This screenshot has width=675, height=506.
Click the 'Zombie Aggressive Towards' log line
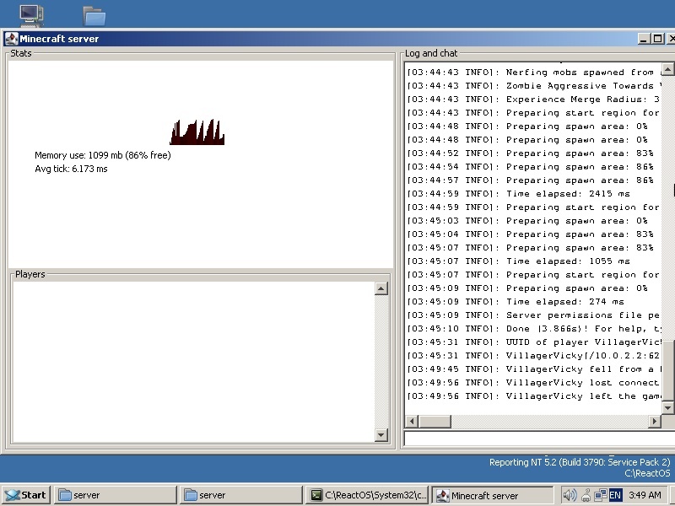[x=533, y=86]
